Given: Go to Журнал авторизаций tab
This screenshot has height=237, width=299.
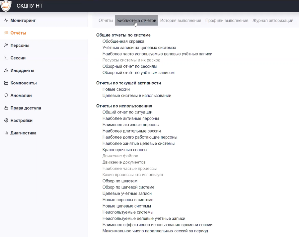Looking at the screenshot, I should pos(273,21).
